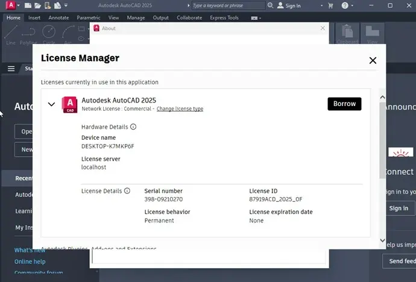Open the View ribbon tab
Image resolution: width=416 pixels, height=282 pixels.
pos(113,17)
